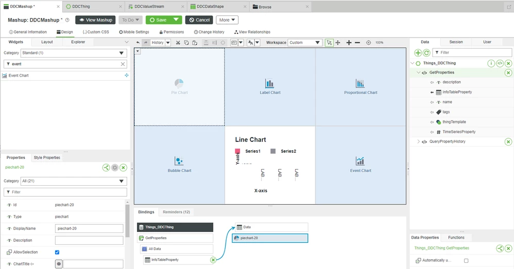Image resolution: width=514 pixels, height=269 pixels.
Task: Add a data entity with the green plus
Action: tap(418, 52)
